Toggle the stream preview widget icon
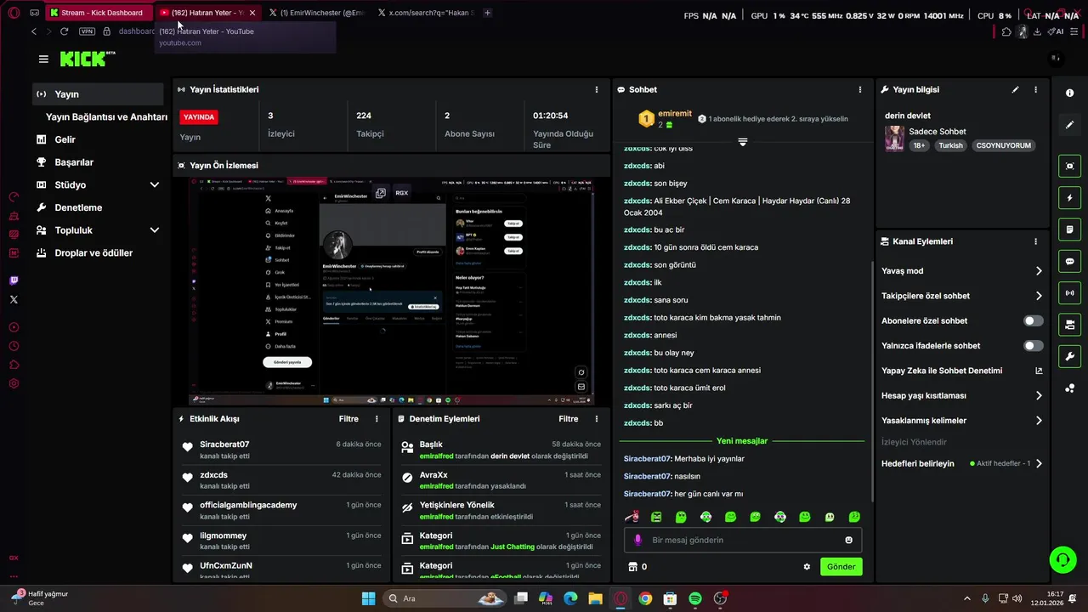This screenshot has height=612, width=1088. click(1069, 166)
